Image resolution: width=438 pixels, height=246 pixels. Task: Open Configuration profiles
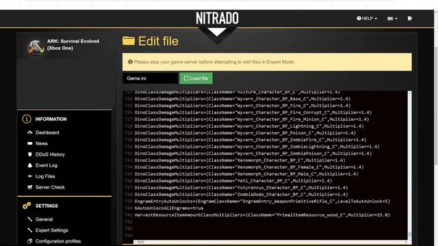[58, 241]
